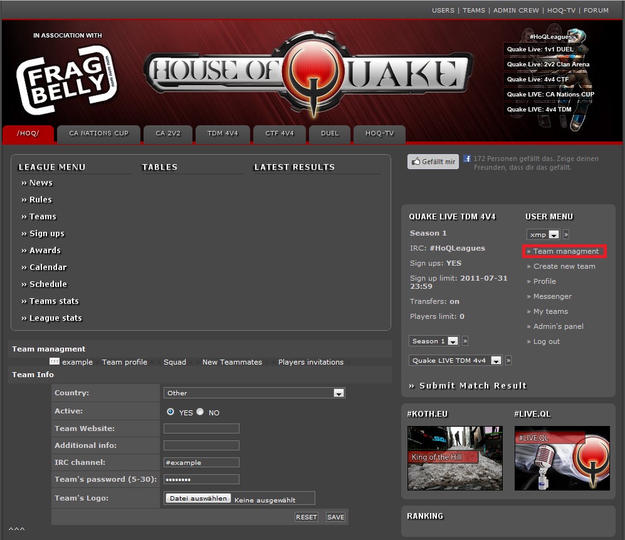Click the FORUM top link
This screenshot has width=625, height=540.
(596, 11)
